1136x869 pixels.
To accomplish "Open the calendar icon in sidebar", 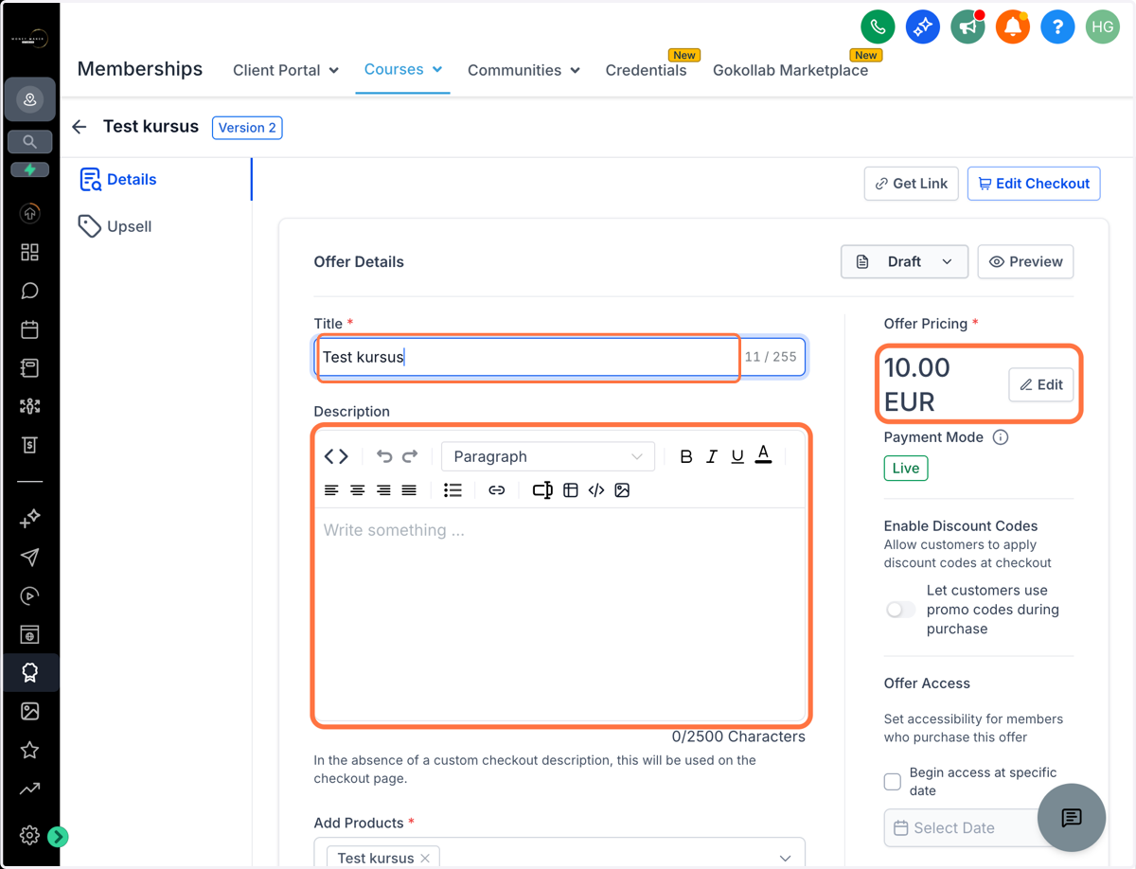I will [29, 329].
